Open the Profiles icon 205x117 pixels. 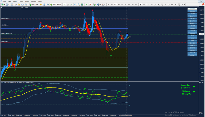tap(7, 5)
